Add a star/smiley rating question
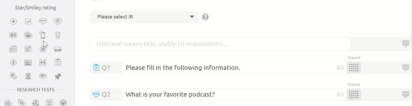412x106 pixels. pos(43,49)
